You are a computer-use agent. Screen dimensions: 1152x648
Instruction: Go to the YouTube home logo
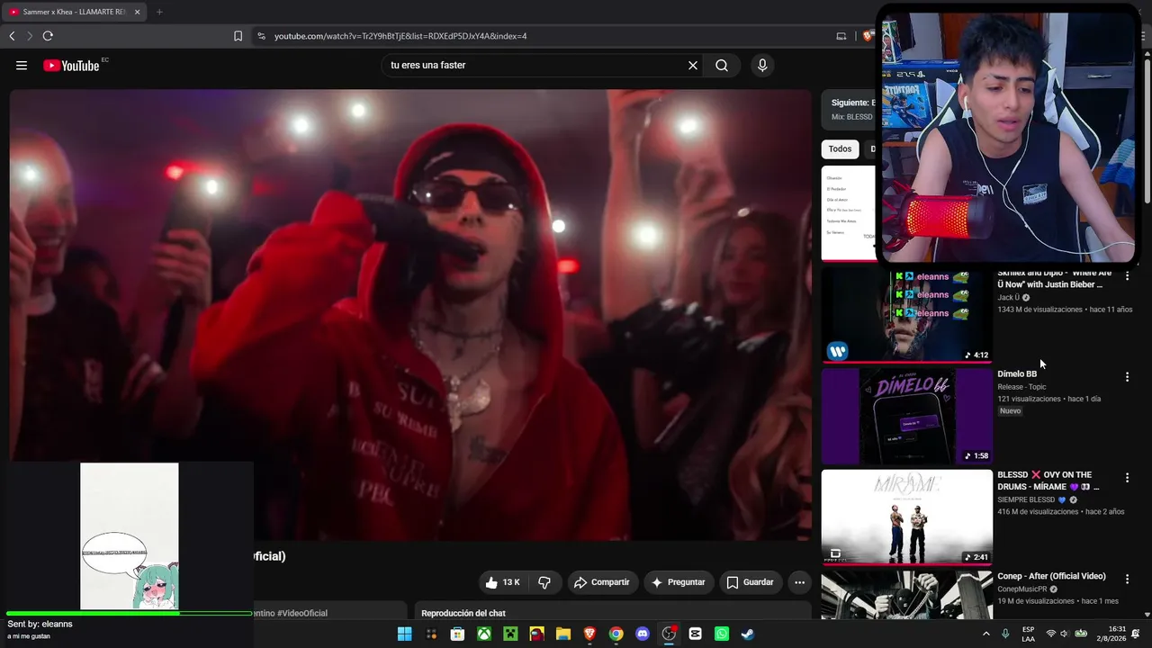point(71,66)
